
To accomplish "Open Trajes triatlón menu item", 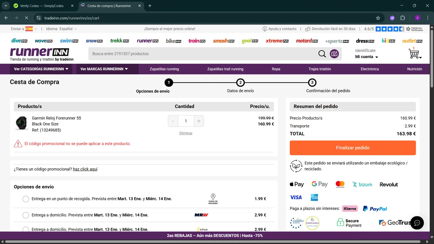I will coord(320,69).
